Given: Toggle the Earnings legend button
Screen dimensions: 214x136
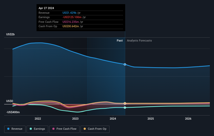Looking at the screenshot, I should point(37,129).
